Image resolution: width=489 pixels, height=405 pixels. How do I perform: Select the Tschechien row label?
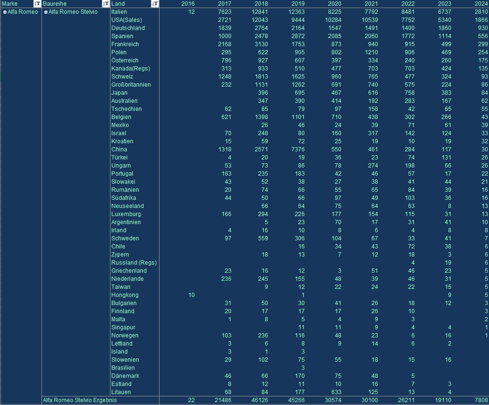[x=126, y=109]
